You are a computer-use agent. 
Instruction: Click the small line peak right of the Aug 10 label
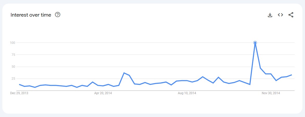pos(203,77)
